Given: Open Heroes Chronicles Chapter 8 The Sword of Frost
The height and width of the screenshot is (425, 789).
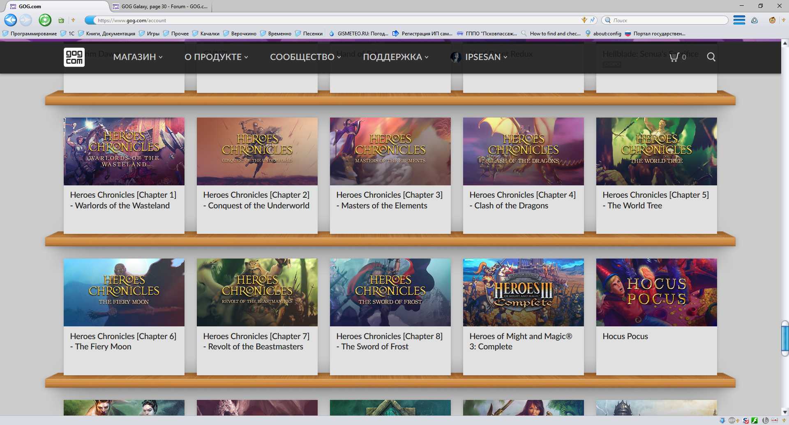Looking at the screenshot, I should click(390, 316).
